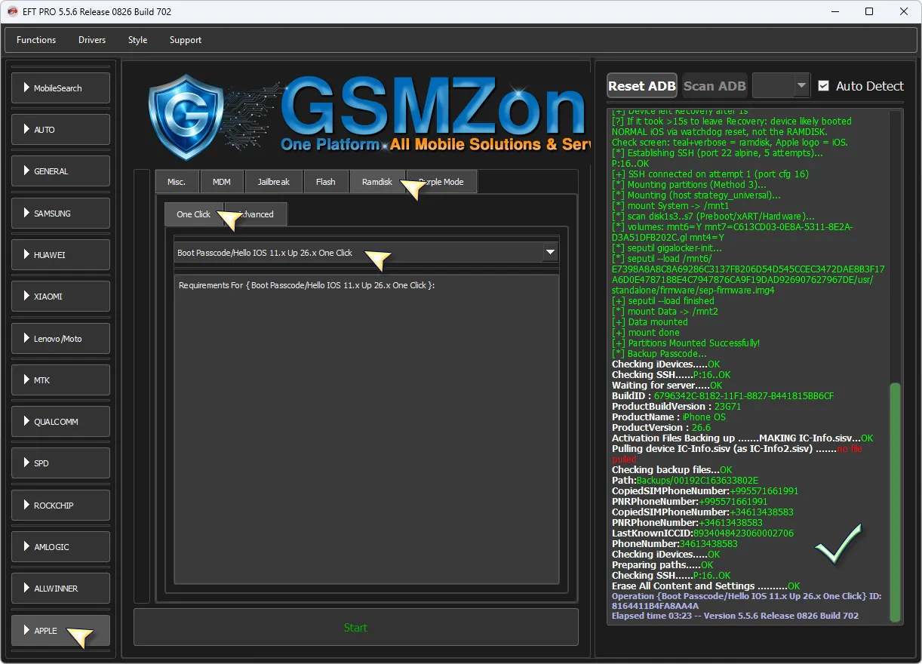Click the EFT PRO title bar app icon
922x664 pixels.
13,11
